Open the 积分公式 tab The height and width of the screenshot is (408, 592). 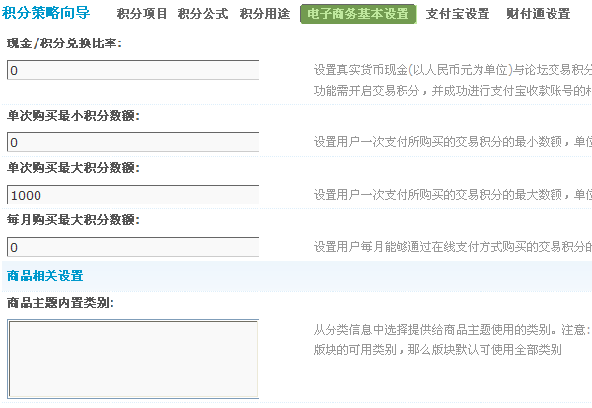point(203,14)
